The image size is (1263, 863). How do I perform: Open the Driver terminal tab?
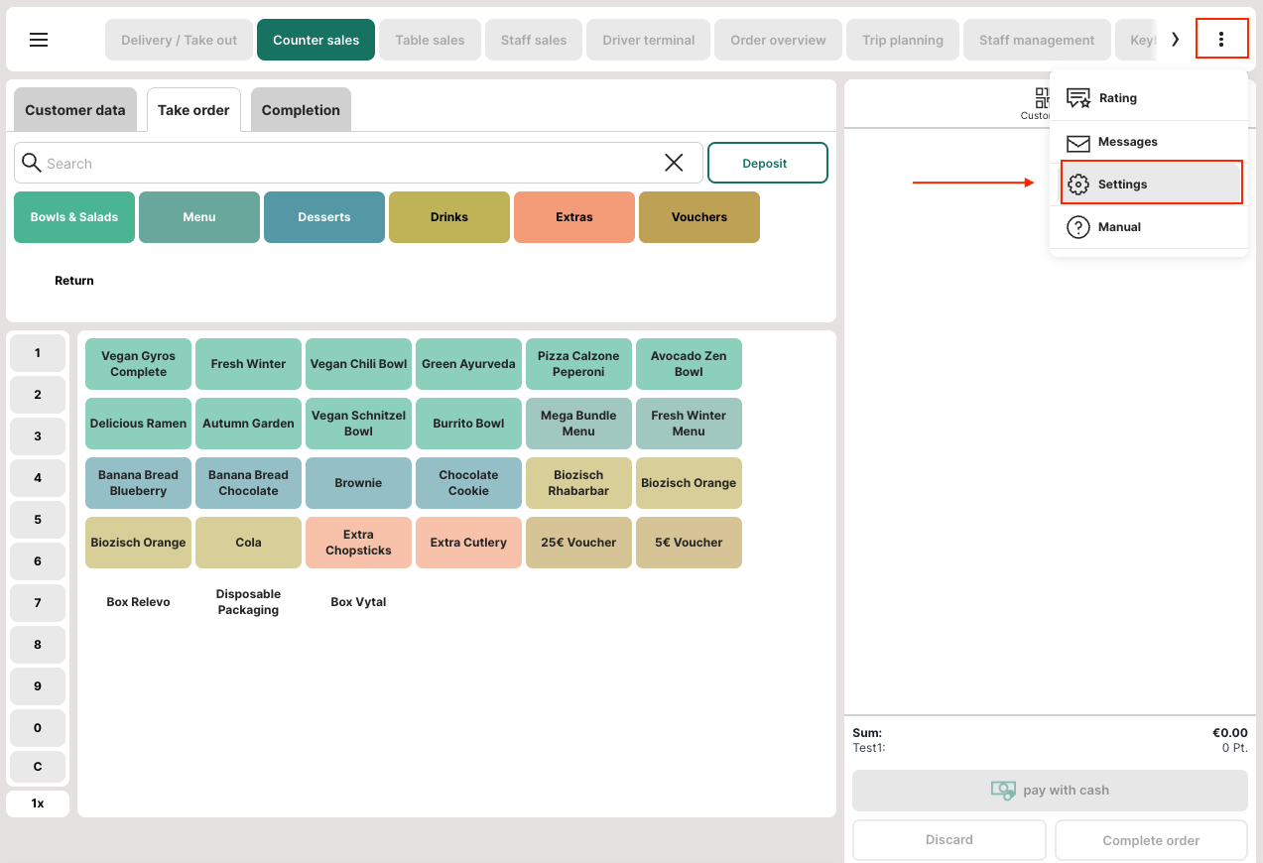point(649,40)
